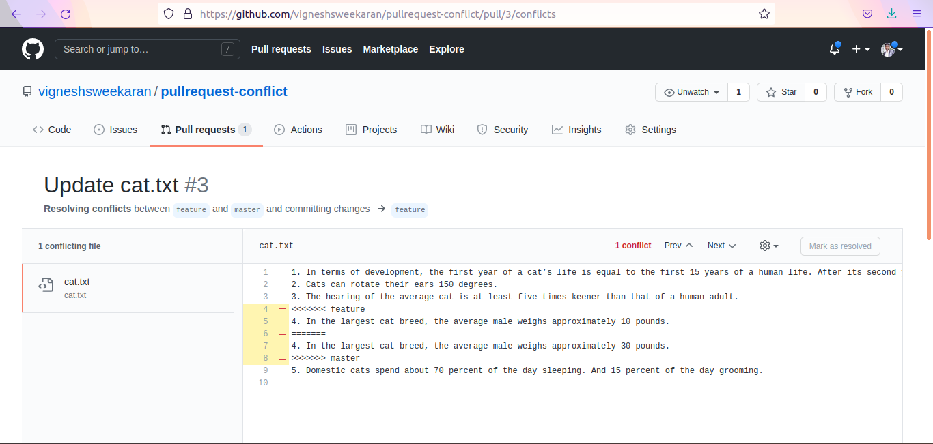Open the user avatar menu
This screenshot has height=444, width=933.
[891, 49]
